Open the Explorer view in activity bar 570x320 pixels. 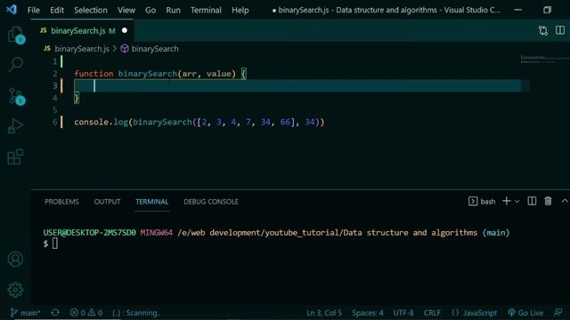tap(16, 36)
